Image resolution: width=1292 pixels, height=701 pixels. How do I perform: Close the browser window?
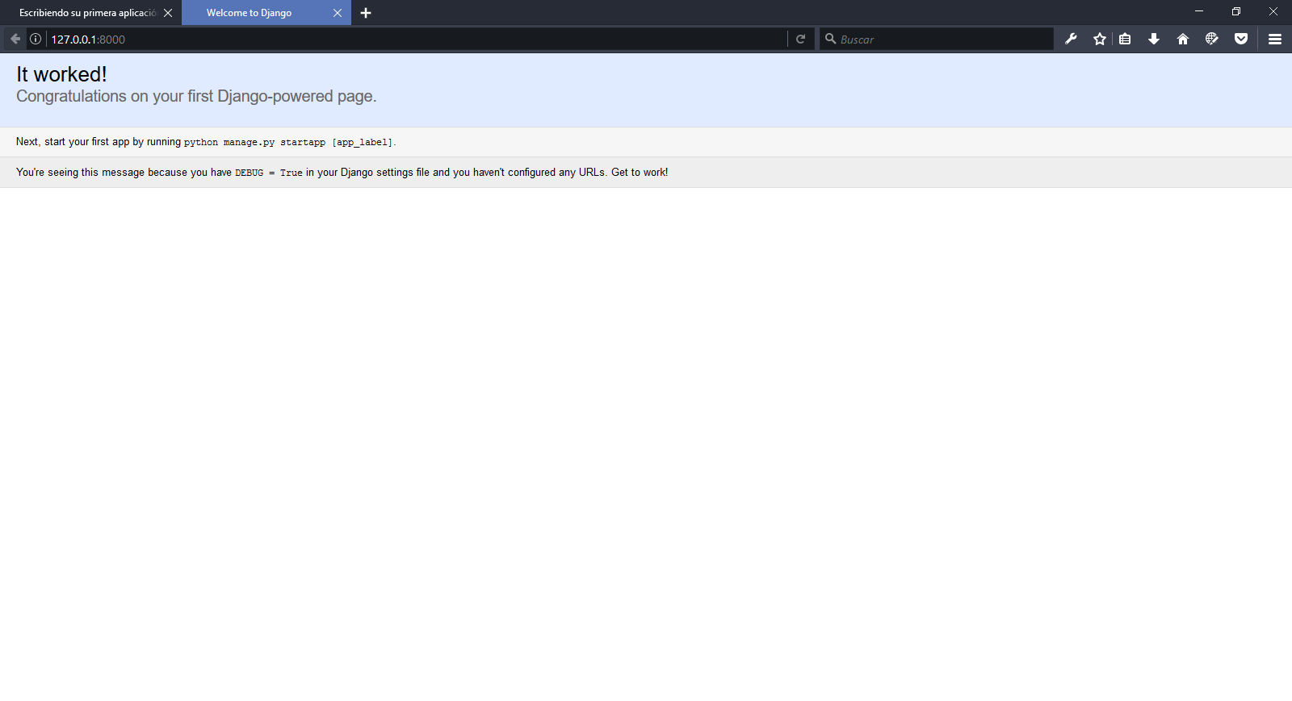click(x=1273, y=11)
